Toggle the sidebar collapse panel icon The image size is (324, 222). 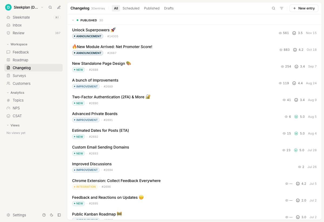point(59,215)
